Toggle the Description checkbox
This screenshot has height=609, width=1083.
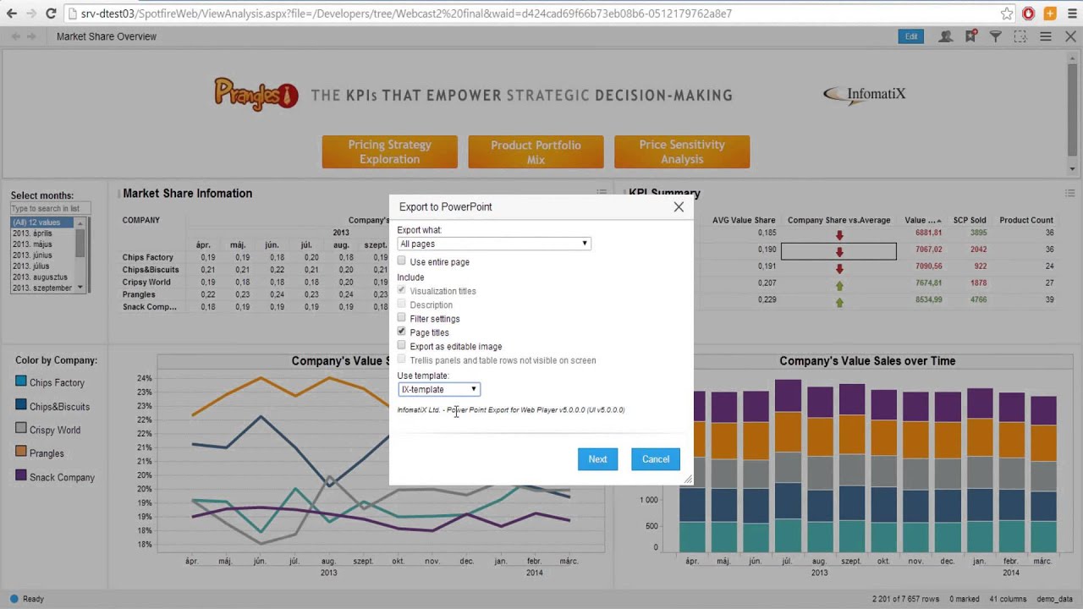[402, 304]
